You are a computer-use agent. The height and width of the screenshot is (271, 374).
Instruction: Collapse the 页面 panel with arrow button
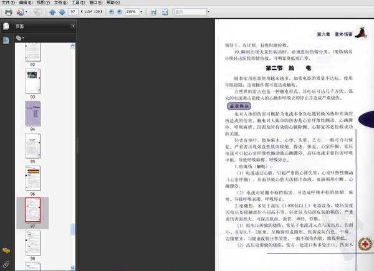point(73,26)
